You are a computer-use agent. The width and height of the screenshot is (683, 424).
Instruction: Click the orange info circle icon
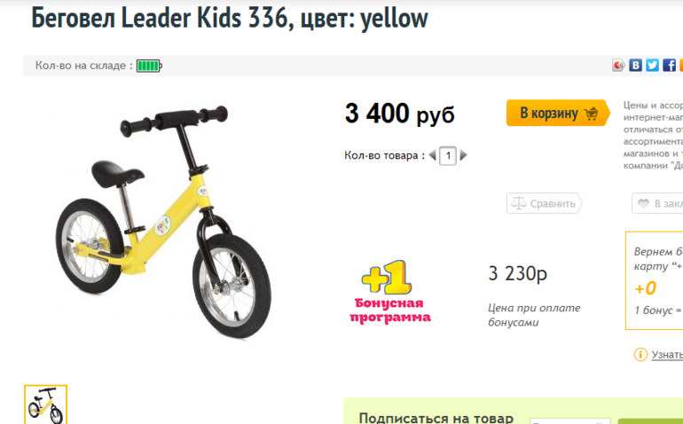click(x=640, y=355)
